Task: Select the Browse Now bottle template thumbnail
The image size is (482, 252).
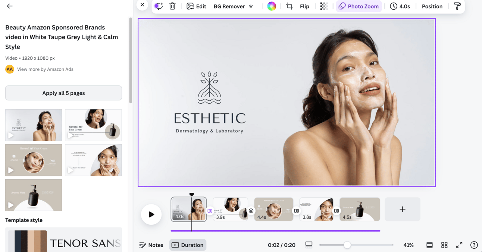Action: [x=34, y=195]
